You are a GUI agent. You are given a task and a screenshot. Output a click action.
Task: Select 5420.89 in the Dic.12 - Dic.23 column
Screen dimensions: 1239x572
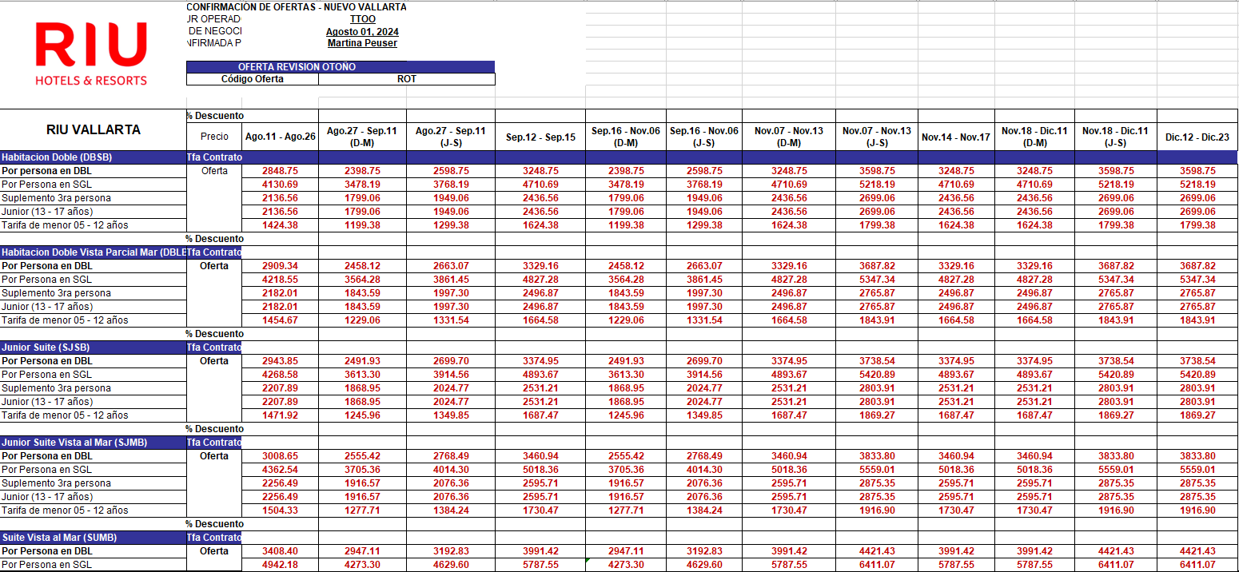(x=1197, y=375)
